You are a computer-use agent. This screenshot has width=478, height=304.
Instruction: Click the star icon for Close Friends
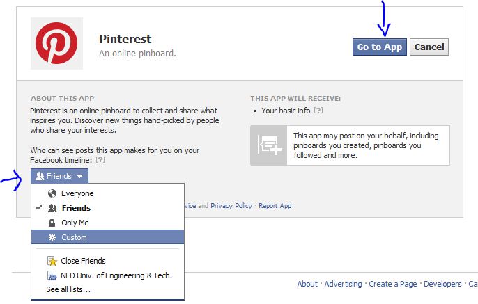click(x=52, y=261)
